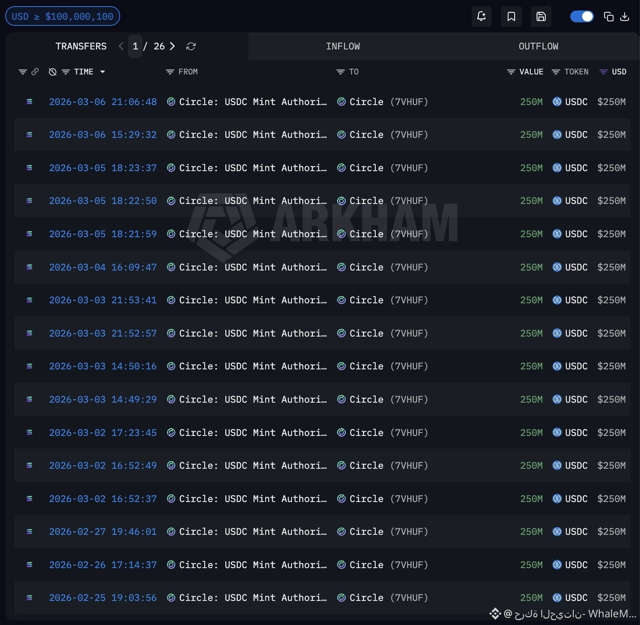640x625 pixels.
Task: Switch to the INFLOW tab
Action: (x=343, y=46)
